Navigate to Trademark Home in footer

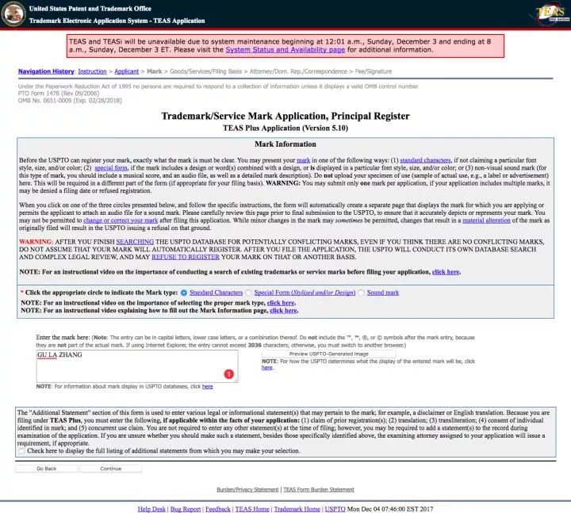click(x=297, y=508)
